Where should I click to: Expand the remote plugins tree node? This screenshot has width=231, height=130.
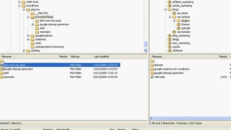click(x=174, y=21)
